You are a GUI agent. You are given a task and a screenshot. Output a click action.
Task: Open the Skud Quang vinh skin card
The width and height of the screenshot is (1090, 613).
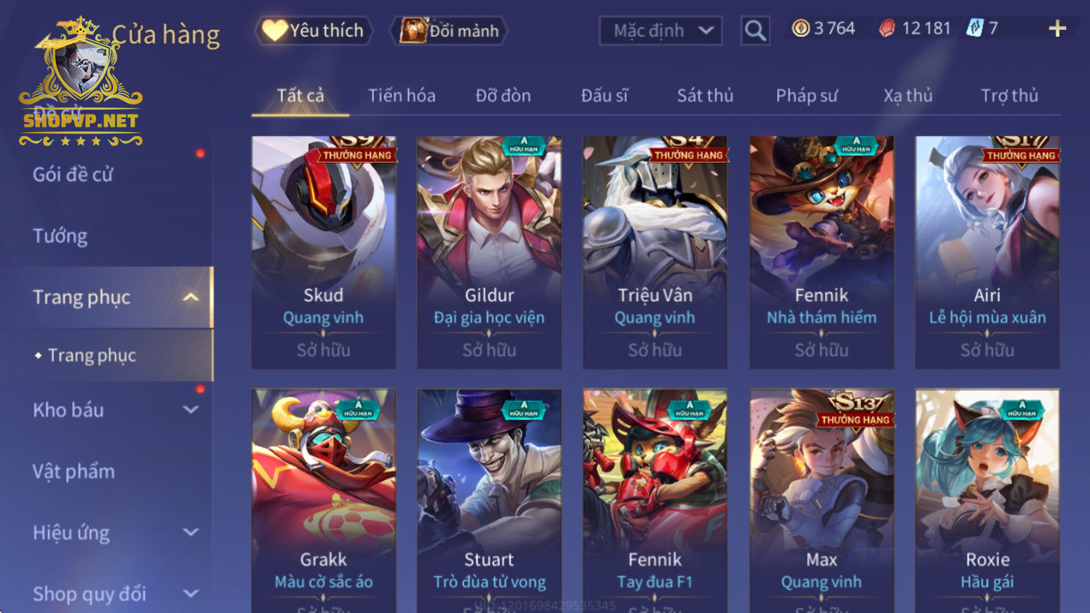tap(323, 252)
